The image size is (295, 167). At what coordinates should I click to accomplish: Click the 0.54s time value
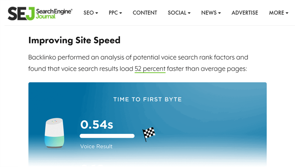coord(97,124)
